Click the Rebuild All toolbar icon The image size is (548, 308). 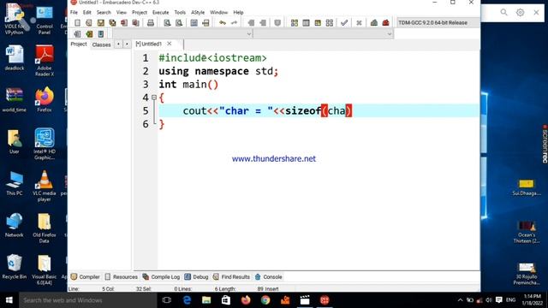tap(329, 23)
